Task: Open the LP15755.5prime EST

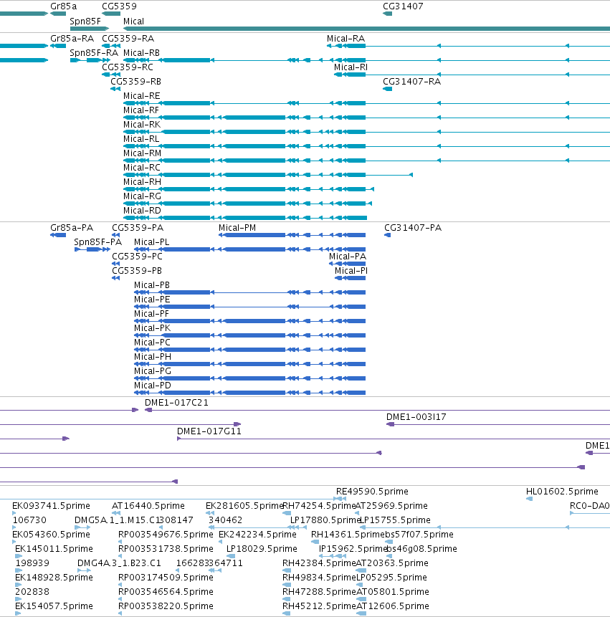Action: pyautogui.click(x=396, y=520)
